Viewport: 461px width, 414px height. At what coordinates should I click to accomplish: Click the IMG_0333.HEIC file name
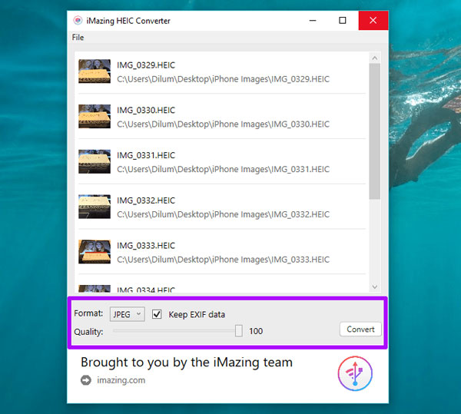(x=146, y=246)
